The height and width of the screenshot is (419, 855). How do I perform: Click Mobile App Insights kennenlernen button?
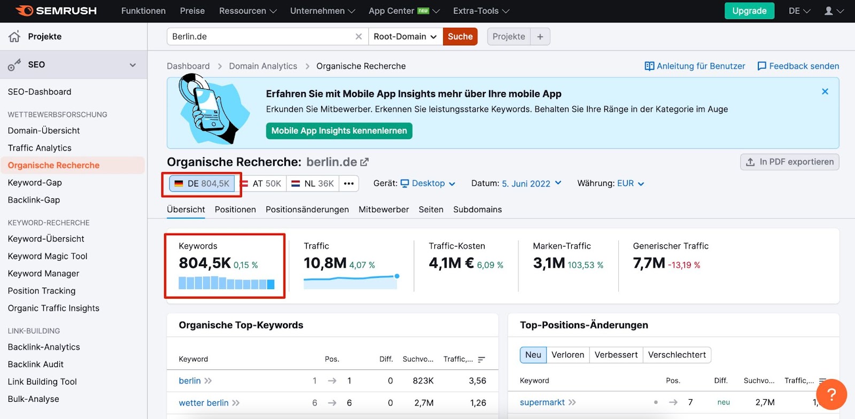coord(339,131)
